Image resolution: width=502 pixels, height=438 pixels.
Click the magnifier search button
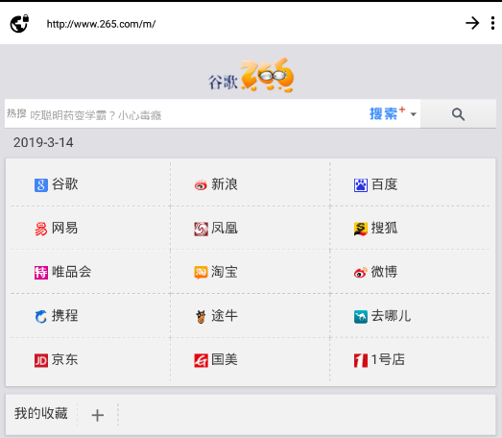pyautogui.click(x=458, y=113)
